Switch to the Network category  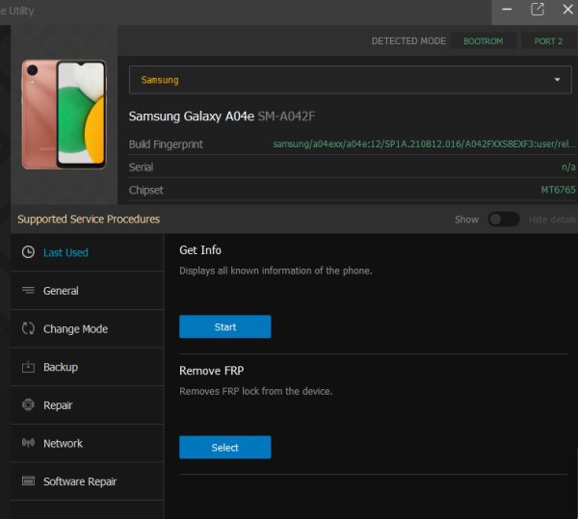[x=87, y=443]
